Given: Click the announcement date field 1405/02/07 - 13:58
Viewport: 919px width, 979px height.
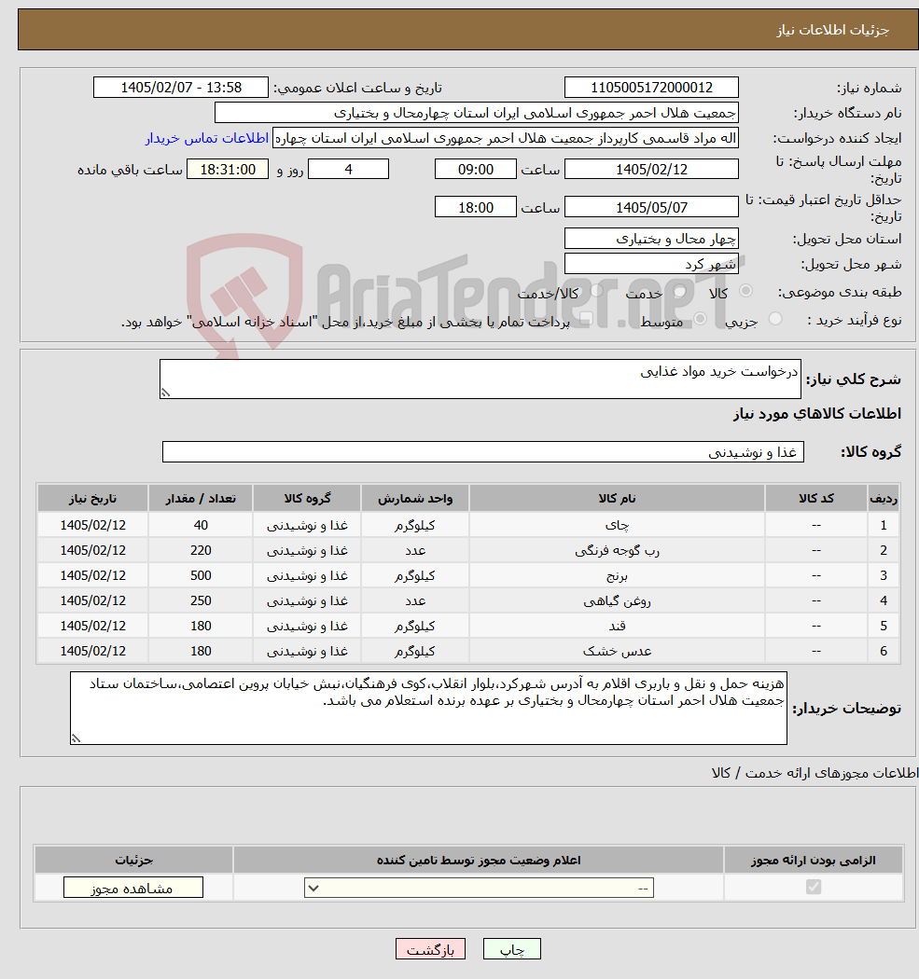Looking at the screenshot, I should coord(181,88).
